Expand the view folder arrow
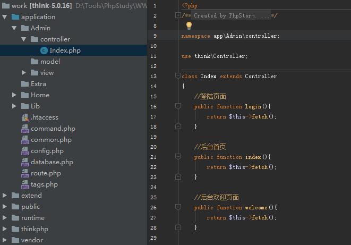The image size is (351, 245). point(23,73)
